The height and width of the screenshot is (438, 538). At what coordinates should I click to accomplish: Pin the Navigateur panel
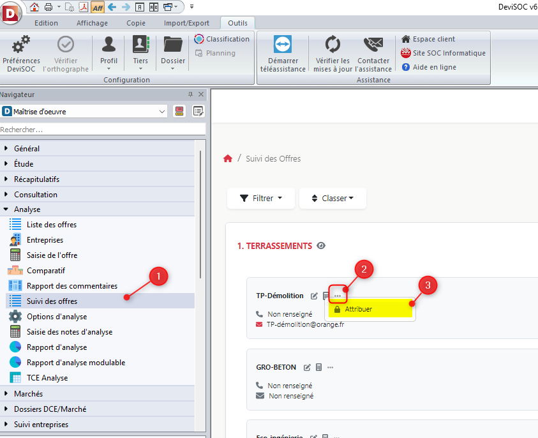click(190, 94)
